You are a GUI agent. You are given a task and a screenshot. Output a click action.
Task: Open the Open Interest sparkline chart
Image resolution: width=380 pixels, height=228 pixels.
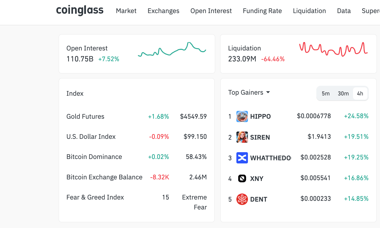(x=172, y=50)
